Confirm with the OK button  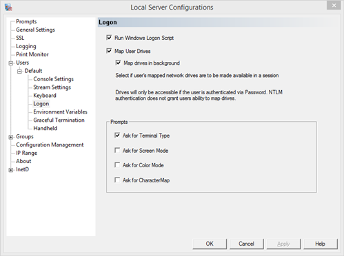pyautogui.click(x=210, y=244)
